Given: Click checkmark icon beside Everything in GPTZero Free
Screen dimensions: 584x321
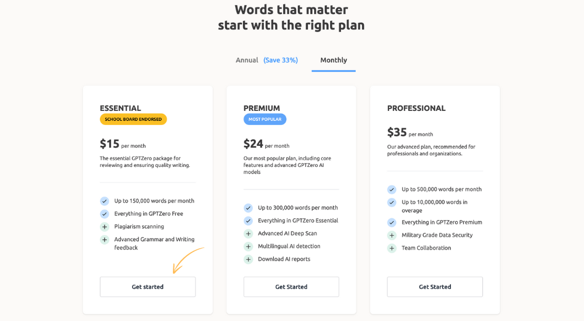Looking at the screenshot, I should [x=105, y=214].
